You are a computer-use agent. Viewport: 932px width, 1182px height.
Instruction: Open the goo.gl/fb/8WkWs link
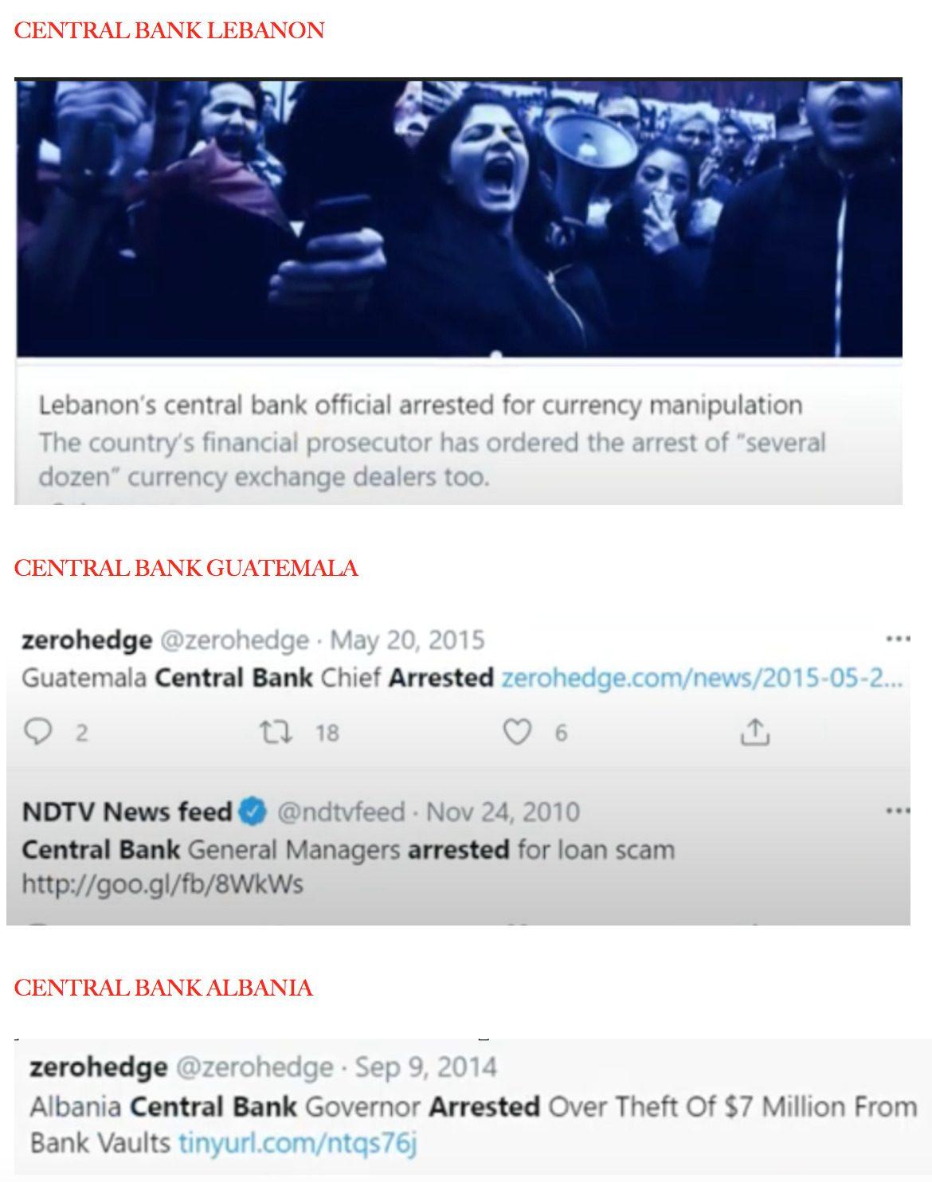(163, 884)
